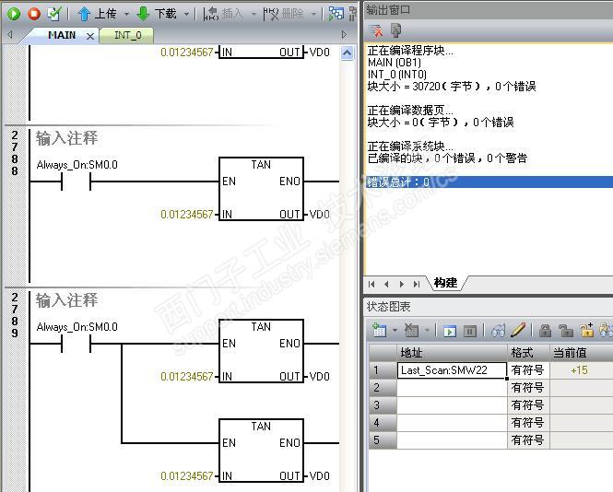Open the 插入 insert dropdown arrow
The width and height of the screenshot is (613, 492).
(253, 15)
